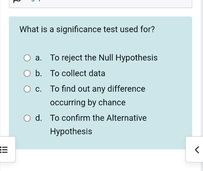Click the previous page chevron arrow
203x171 pixels.
(x=196, y=150)
